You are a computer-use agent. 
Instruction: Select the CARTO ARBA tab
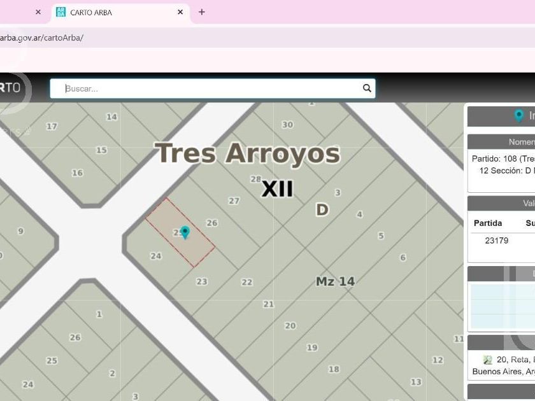pyautogui.click(x=120, y=13)
